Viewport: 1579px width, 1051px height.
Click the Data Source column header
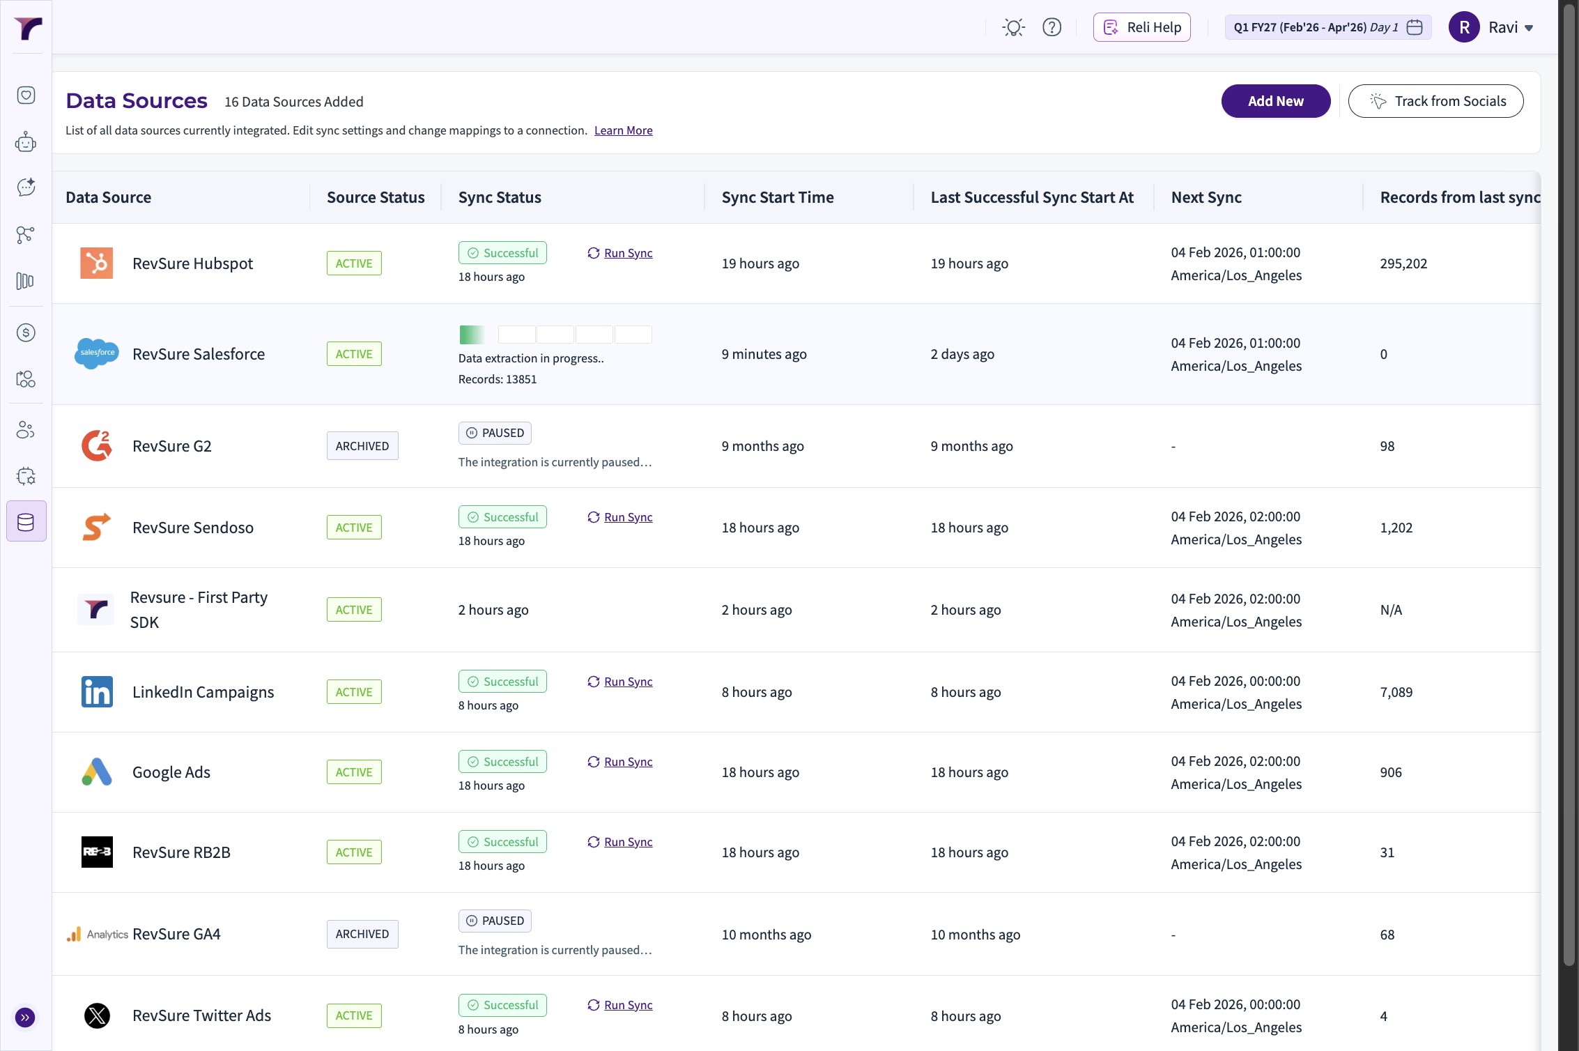click(x=108, y=197)
